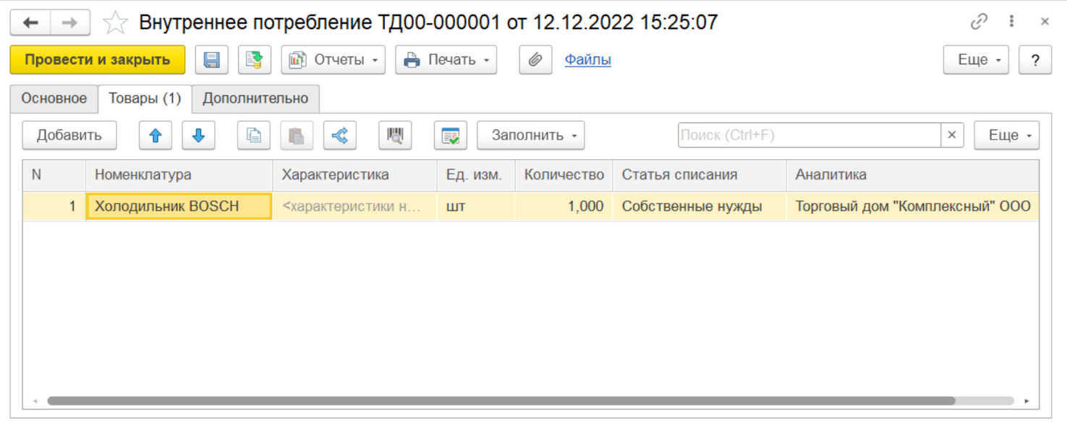1067x427 pixels.
Task: Click the barcode search icon
Action: (395, 135)
